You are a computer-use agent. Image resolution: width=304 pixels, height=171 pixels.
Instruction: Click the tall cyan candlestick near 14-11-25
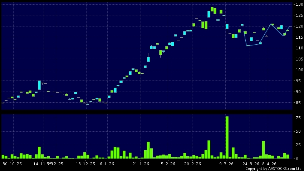click(39, 85)
